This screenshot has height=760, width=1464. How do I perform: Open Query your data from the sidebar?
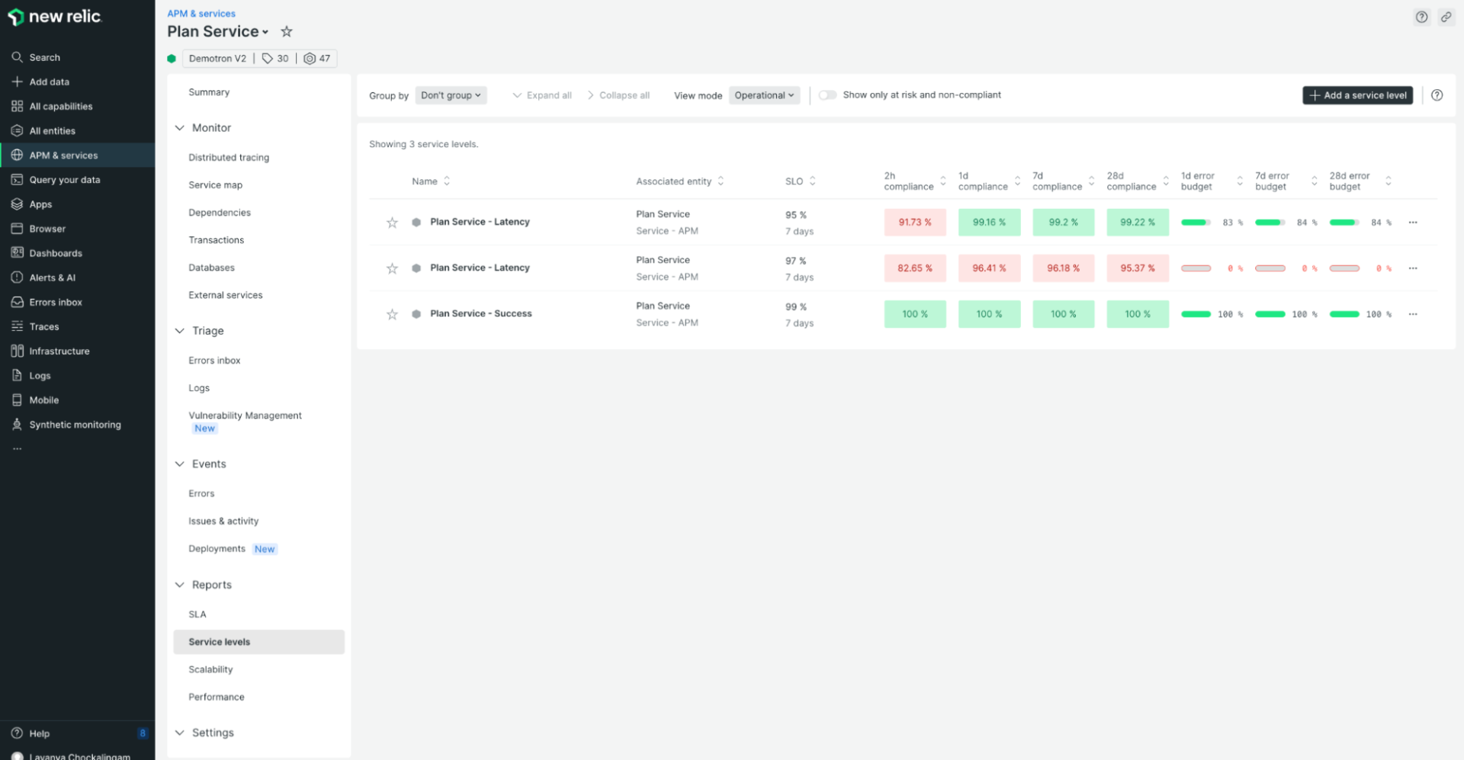click(x=65, y=179)
